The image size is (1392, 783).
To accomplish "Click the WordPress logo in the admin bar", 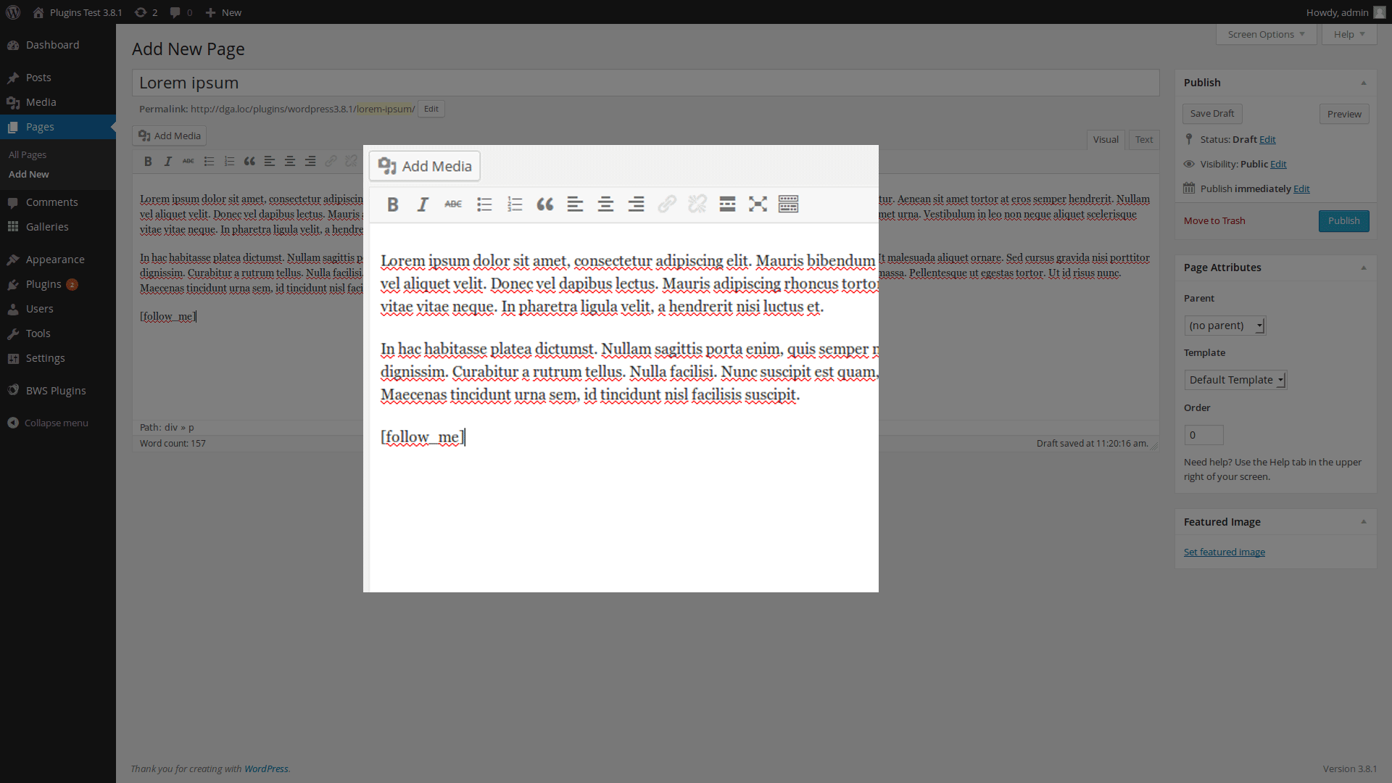I will pos(13,12).
